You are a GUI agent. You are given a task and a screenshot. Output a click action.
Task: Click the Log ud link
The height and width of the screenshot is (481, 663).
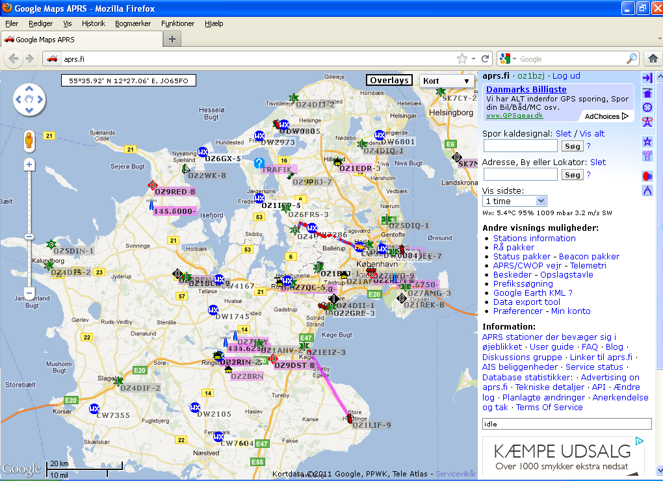click(566, 76)
